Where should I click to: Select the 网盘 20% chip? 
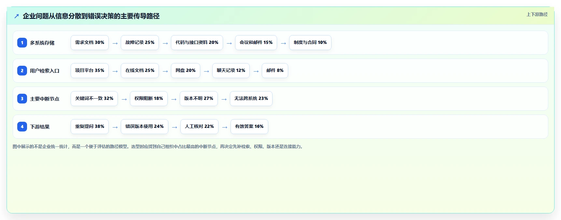point(186,71)
